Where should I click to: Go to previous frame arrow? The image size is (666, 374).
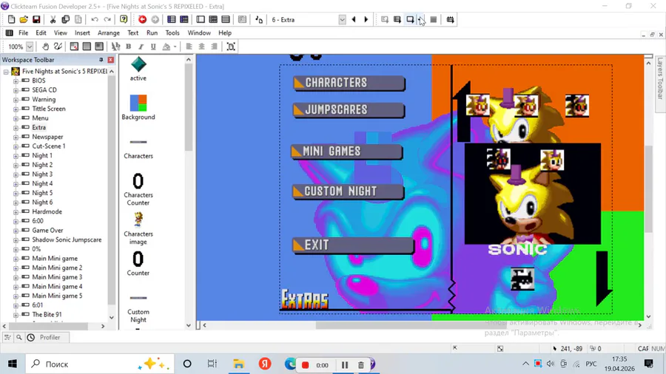[354, 19]
